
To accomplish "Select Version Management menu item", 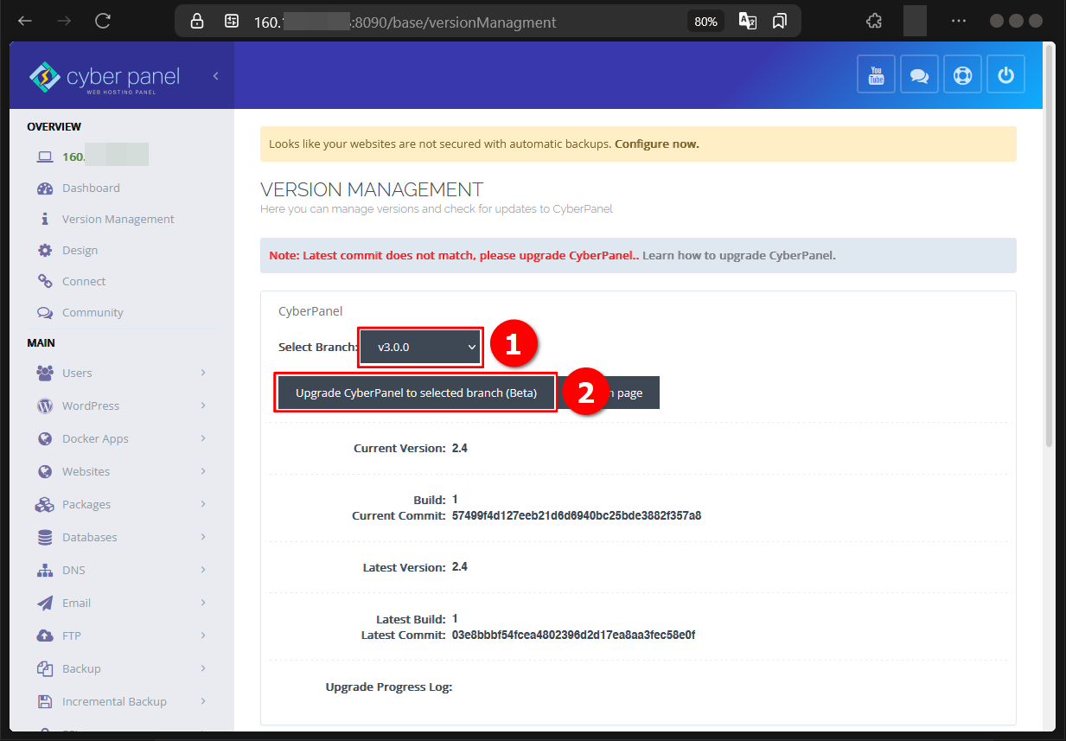I will point(118,219).
